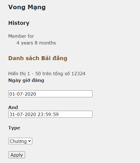This screenshot has width=140, height=163.
Task: Click the Ngày giờ đăng label
Action: [26, 81]
